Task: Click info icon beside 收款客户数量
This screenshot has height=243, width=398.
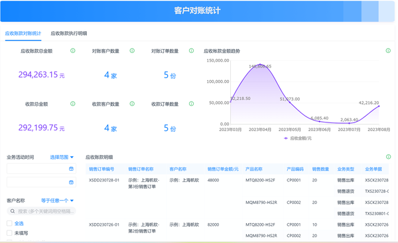Action: click(x=132, y=104)
